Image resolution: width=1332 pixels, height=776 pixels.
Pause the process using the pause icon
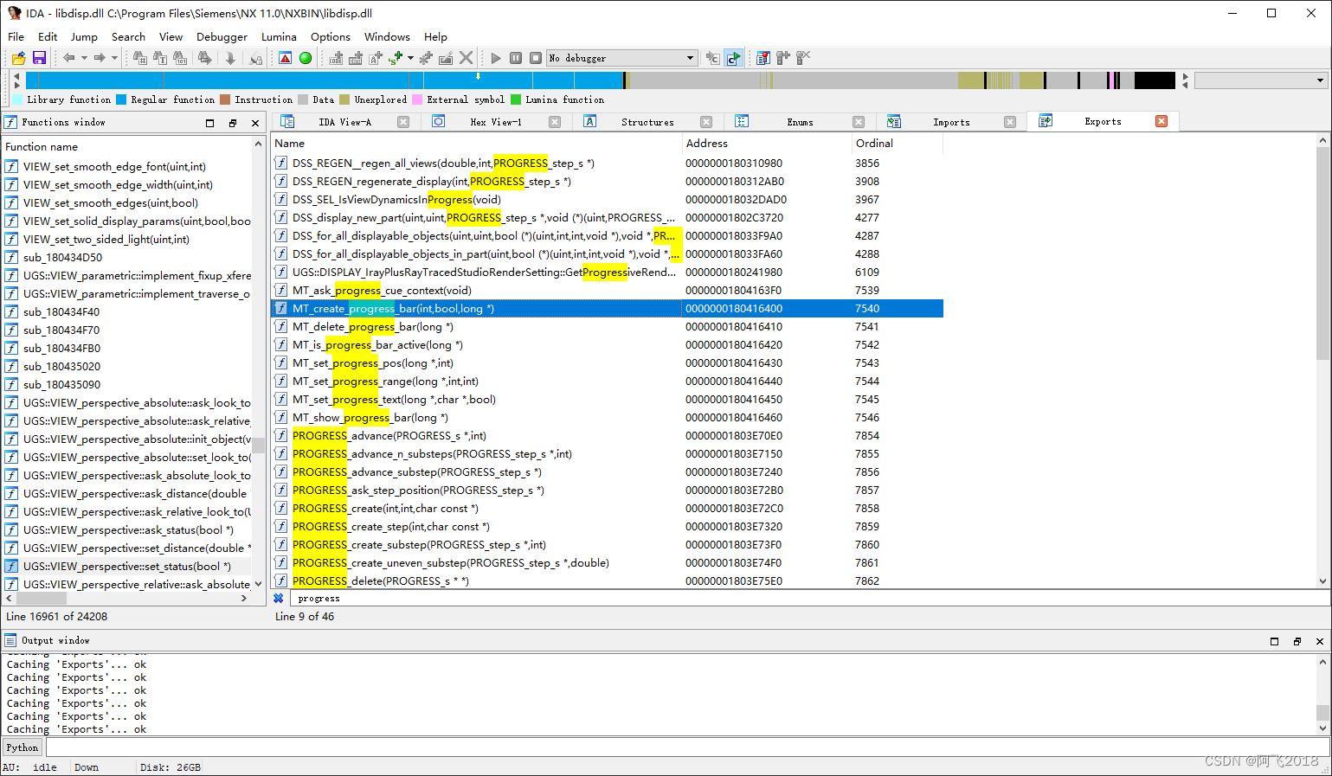pyautogui.click(x=516, y=57)
